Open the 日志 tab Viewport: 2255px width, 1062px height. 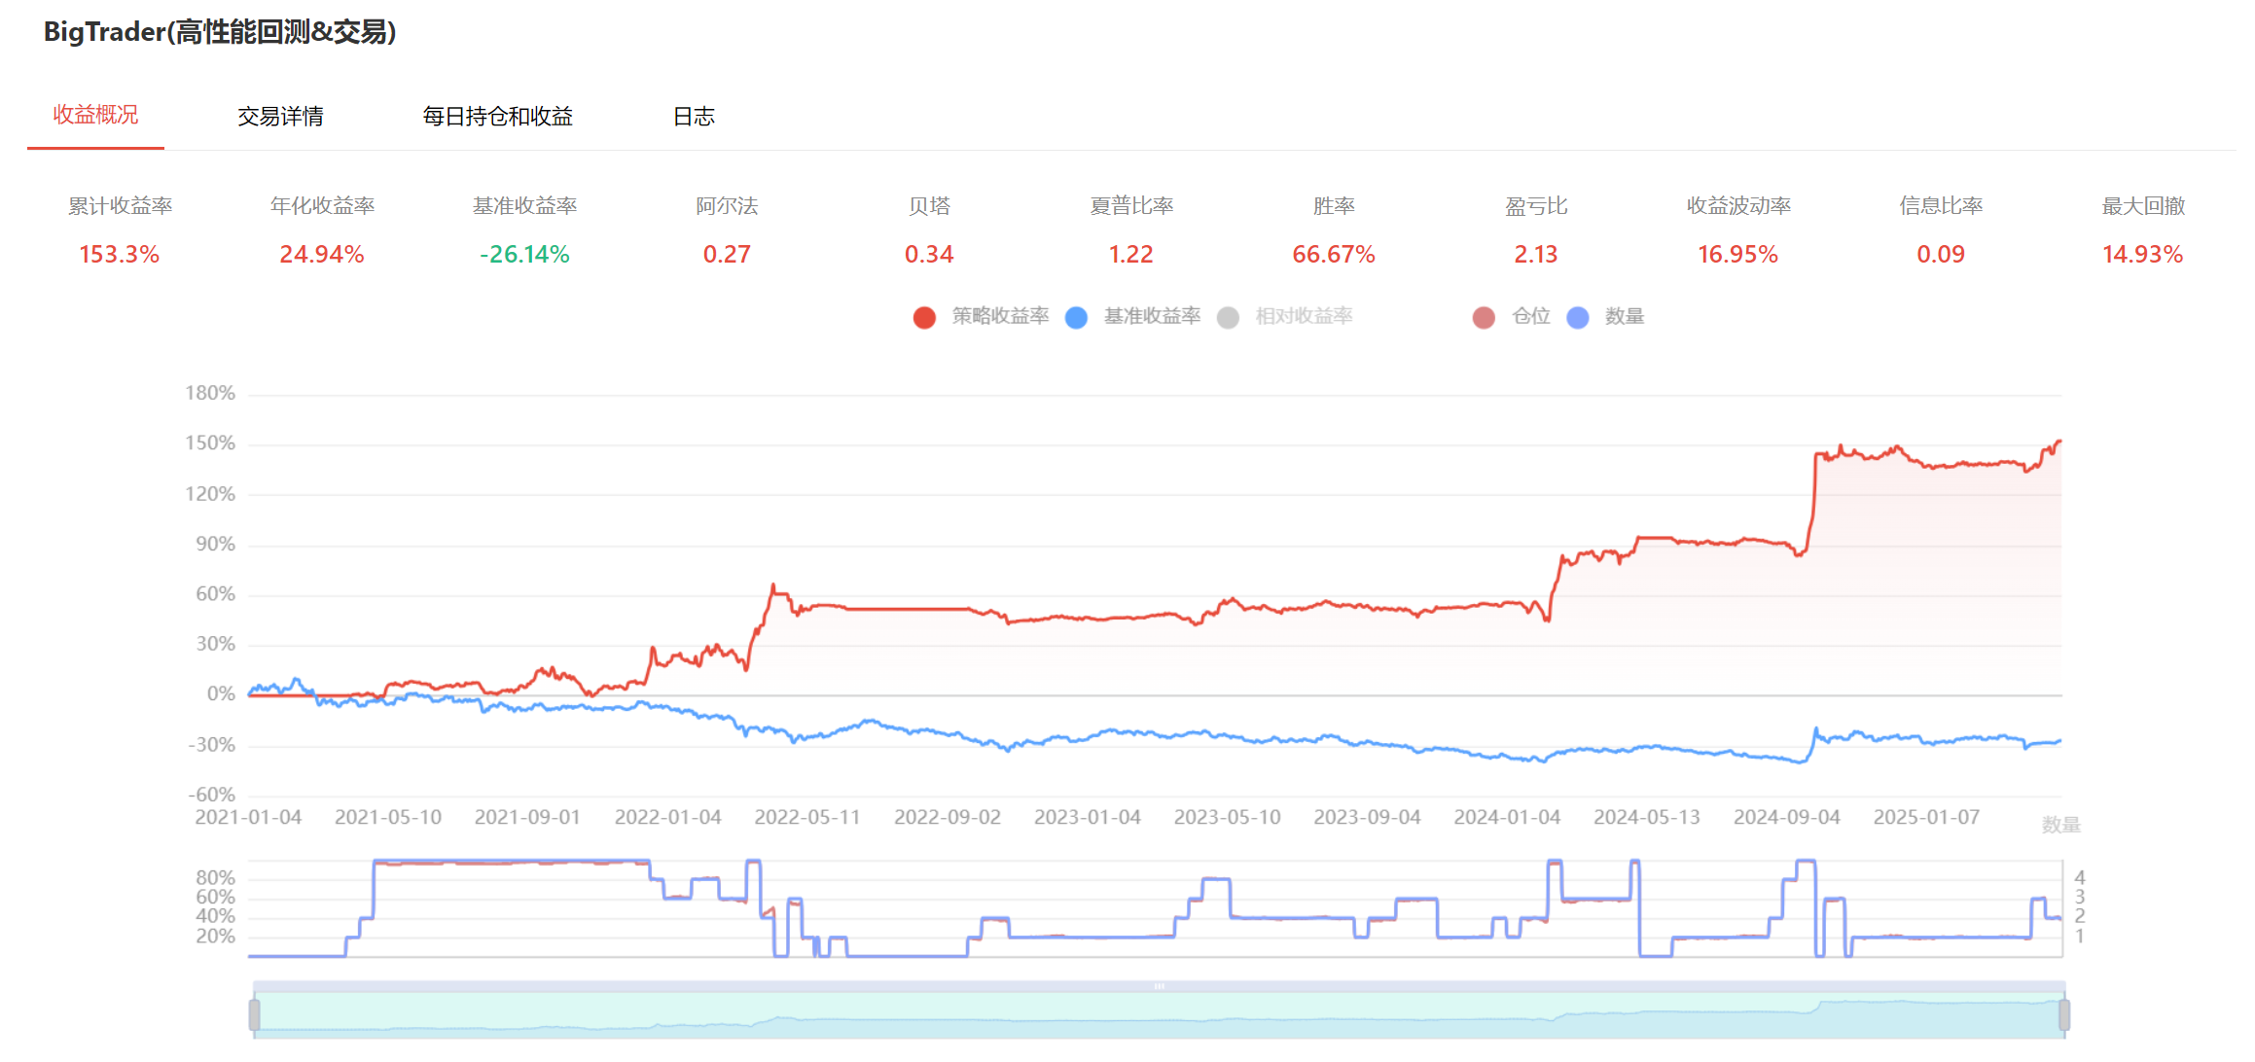(x=694, y=117)
